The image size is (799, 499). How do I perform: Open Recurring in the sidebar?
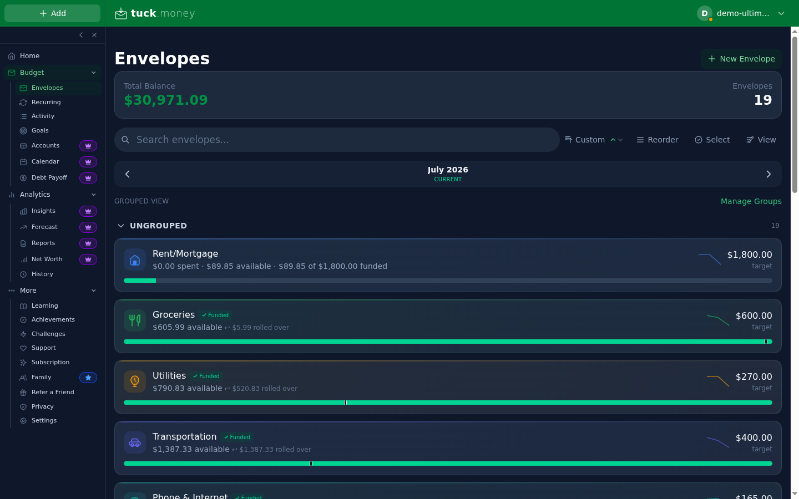coord(58,102)
